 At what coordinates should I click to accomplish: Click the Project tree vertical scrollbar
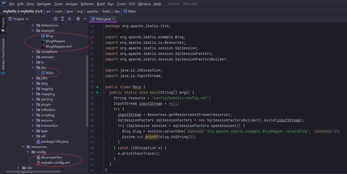point(87,91)
